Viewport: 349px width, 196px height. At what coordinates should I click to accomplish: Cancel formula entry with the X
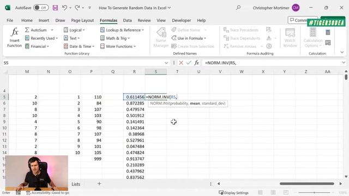(181, 63)
